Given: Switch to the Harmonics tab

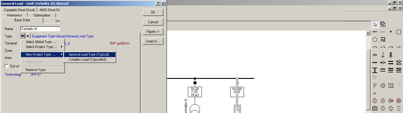Looking at the screenshot, I should [x=14, y=15].
